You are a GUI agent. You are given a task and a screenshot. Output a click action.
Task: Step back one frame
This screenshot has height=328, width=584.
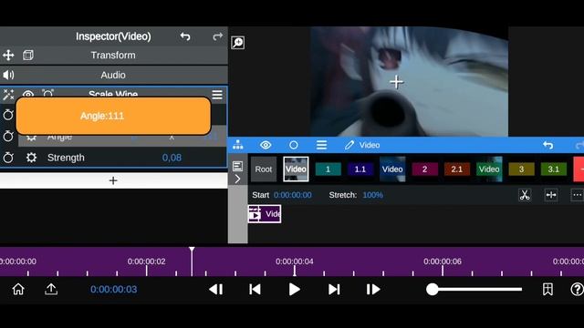pos(216,290)
